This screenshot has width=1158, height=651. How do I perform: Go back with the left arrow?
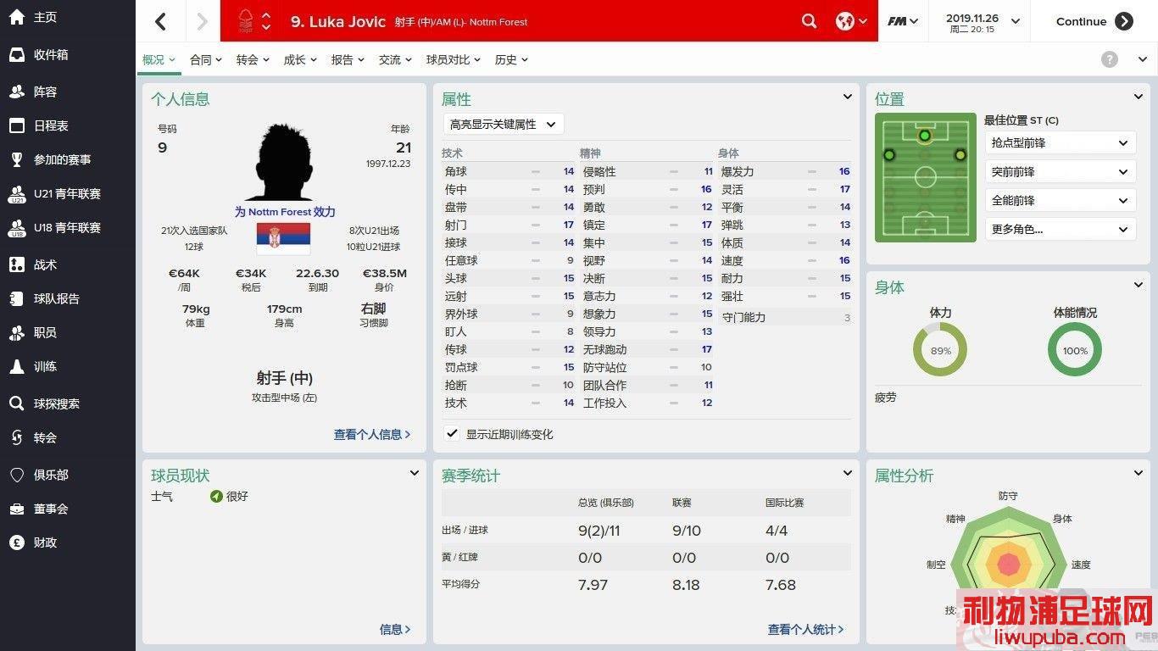[x=161, y=21]
